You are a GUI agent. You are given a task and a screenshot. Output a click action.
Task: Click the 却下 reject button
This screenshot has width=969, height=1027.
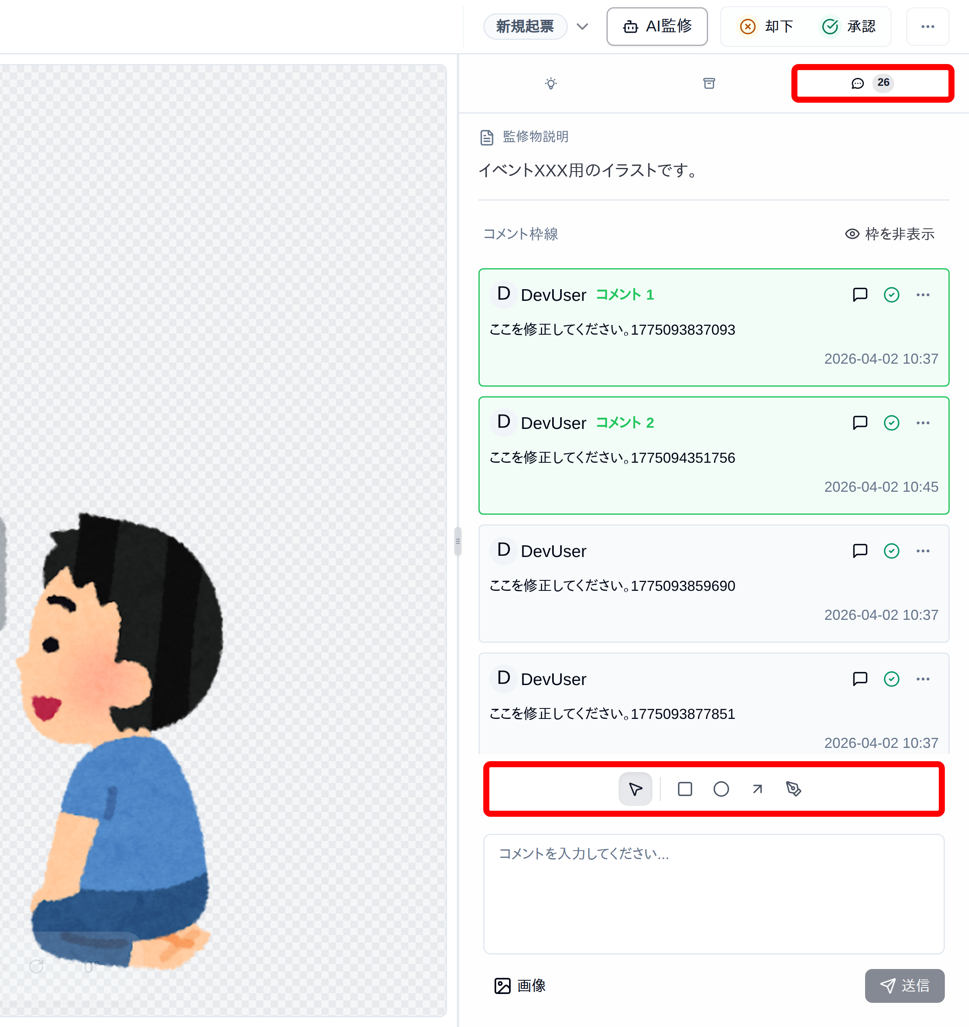click(x=766, y=26)
